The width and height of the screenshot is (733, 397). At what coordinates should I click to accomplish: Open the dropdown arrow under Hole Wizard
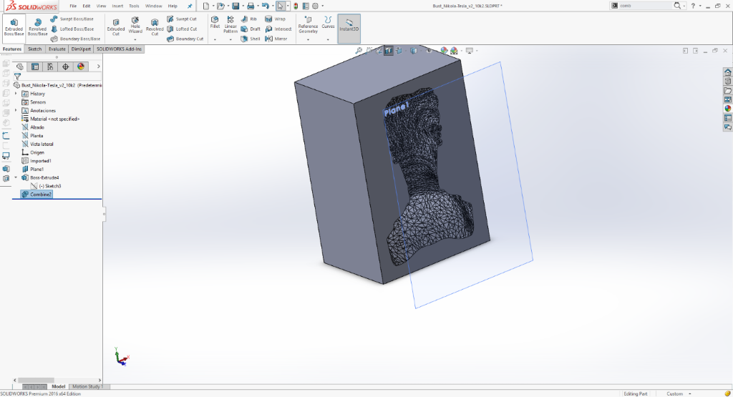[135, 40]
